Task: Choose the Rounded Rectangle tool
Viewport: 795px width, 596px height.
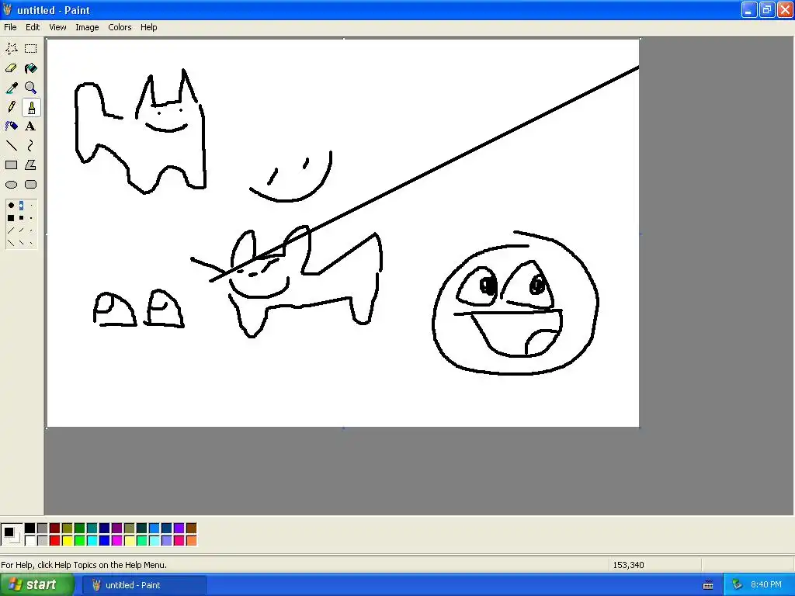Action: point(31,185)
